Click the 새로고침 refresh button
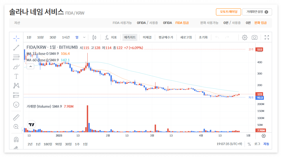 (186, 37)
